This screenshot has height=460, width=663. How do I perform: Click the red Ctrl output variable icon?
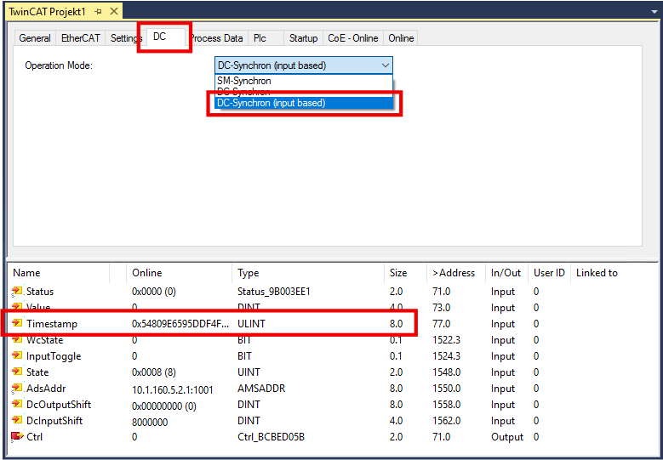click(16, 437)
